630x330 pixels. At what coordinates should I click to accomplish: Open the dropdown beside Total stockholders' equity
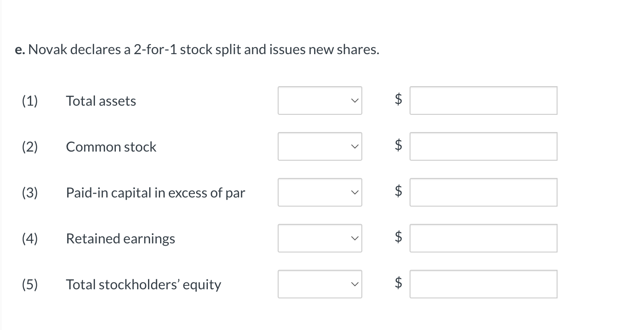click(320, 284)
